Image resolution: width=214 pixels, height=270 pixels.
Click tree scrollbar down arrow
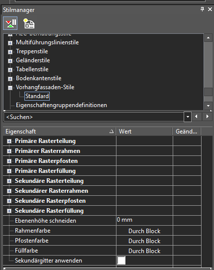tap(208, 106)
